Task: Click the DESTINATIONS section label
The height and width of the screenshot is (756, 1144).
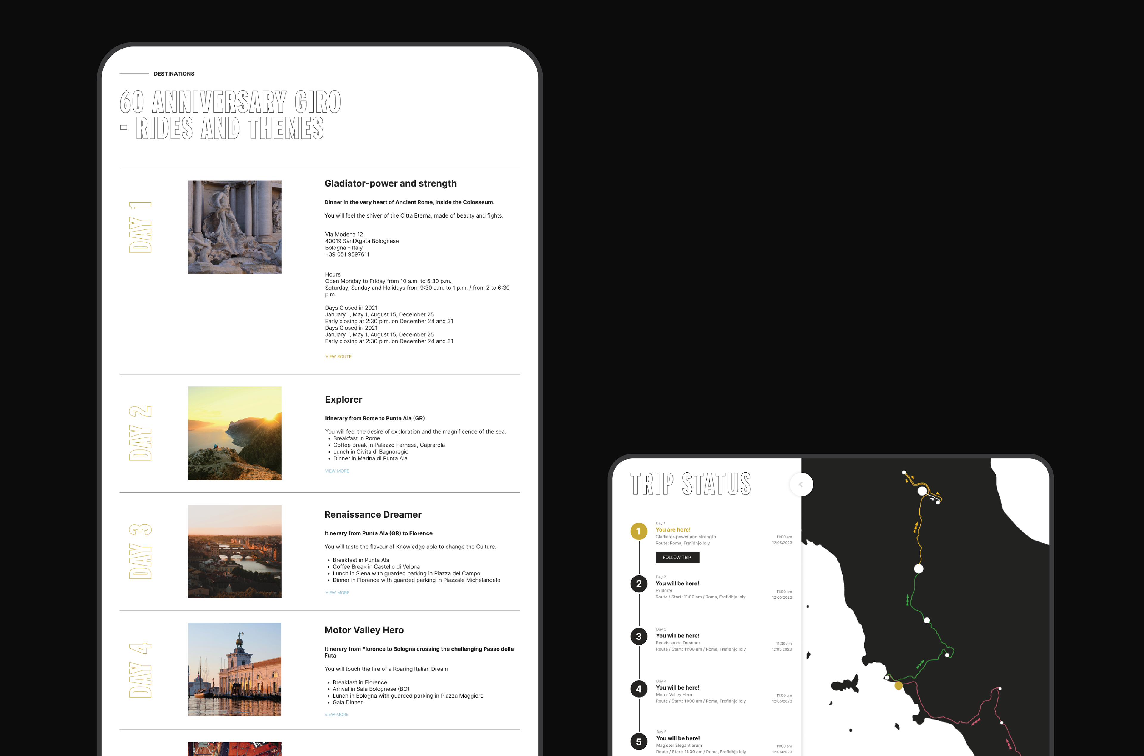Action: click(174, 74)
